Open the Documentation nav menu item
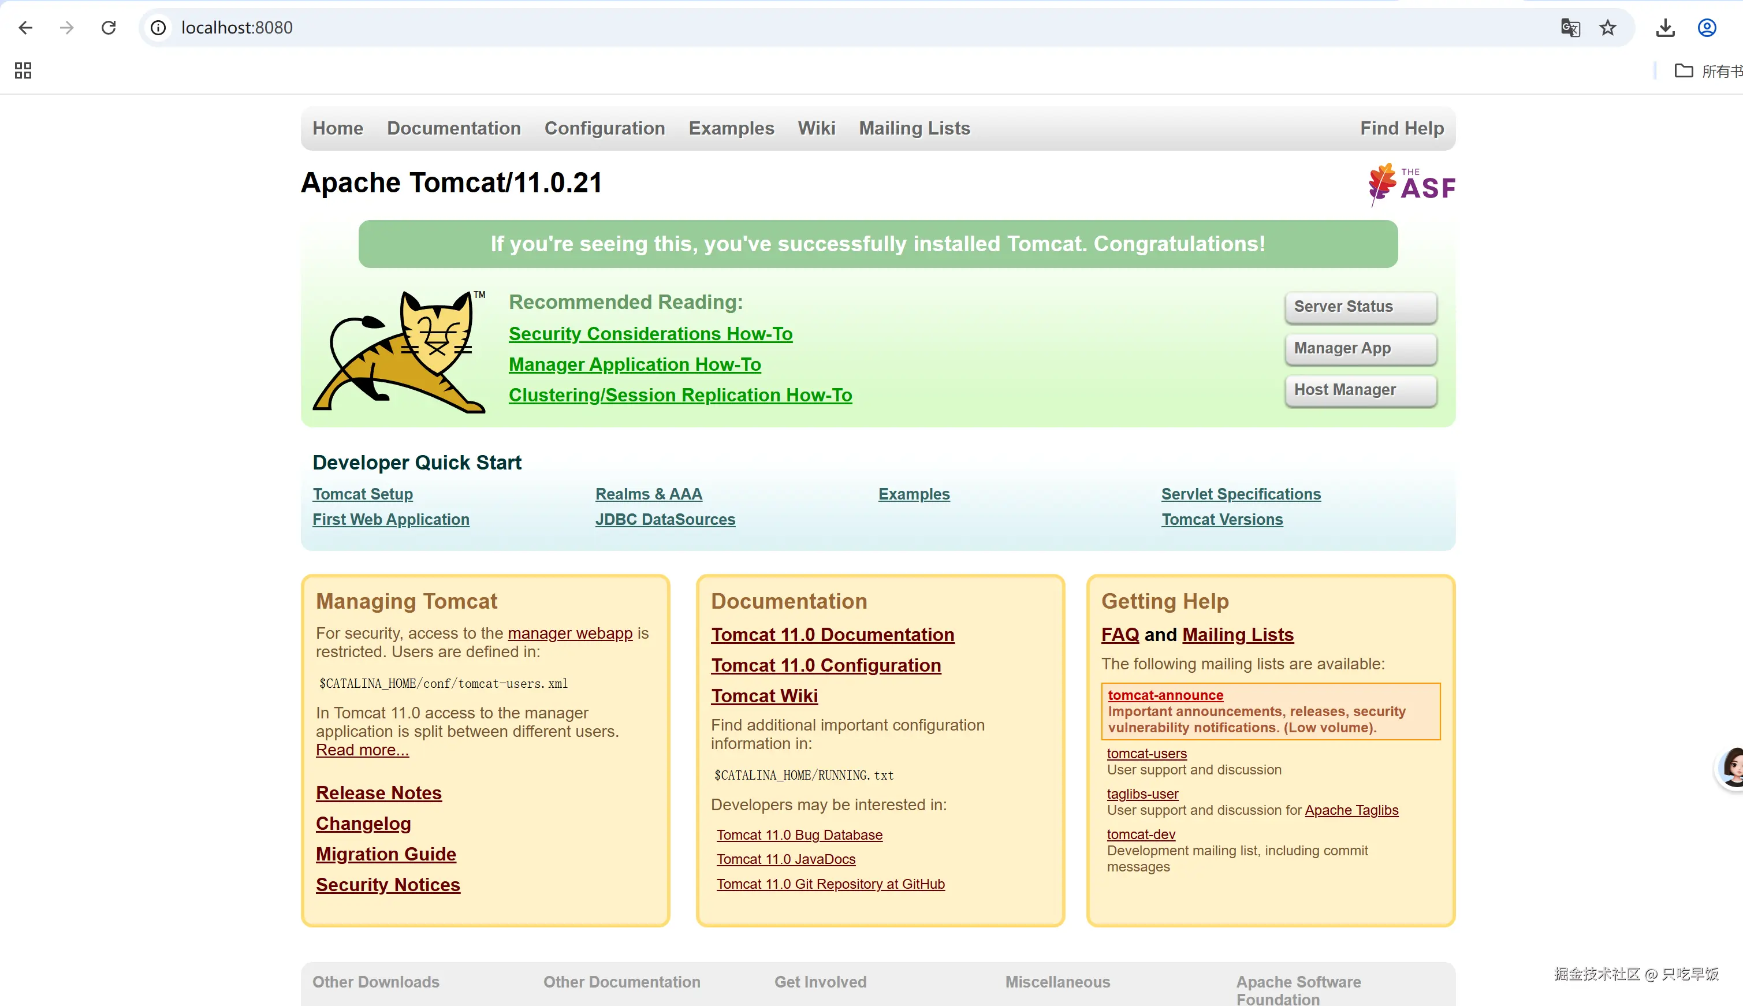The image size is (1743, 1006). coord(453,129)
